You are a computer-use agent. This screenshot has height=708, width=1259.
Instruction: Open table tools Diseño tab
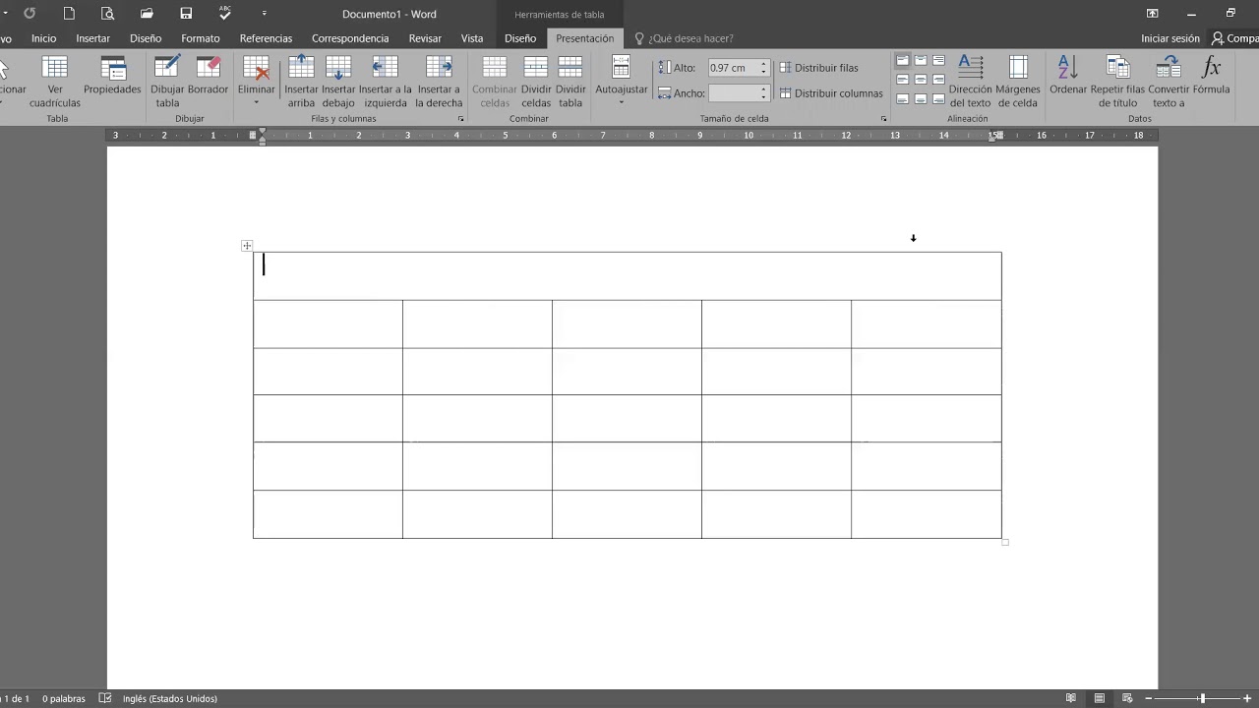pos(520,38)
